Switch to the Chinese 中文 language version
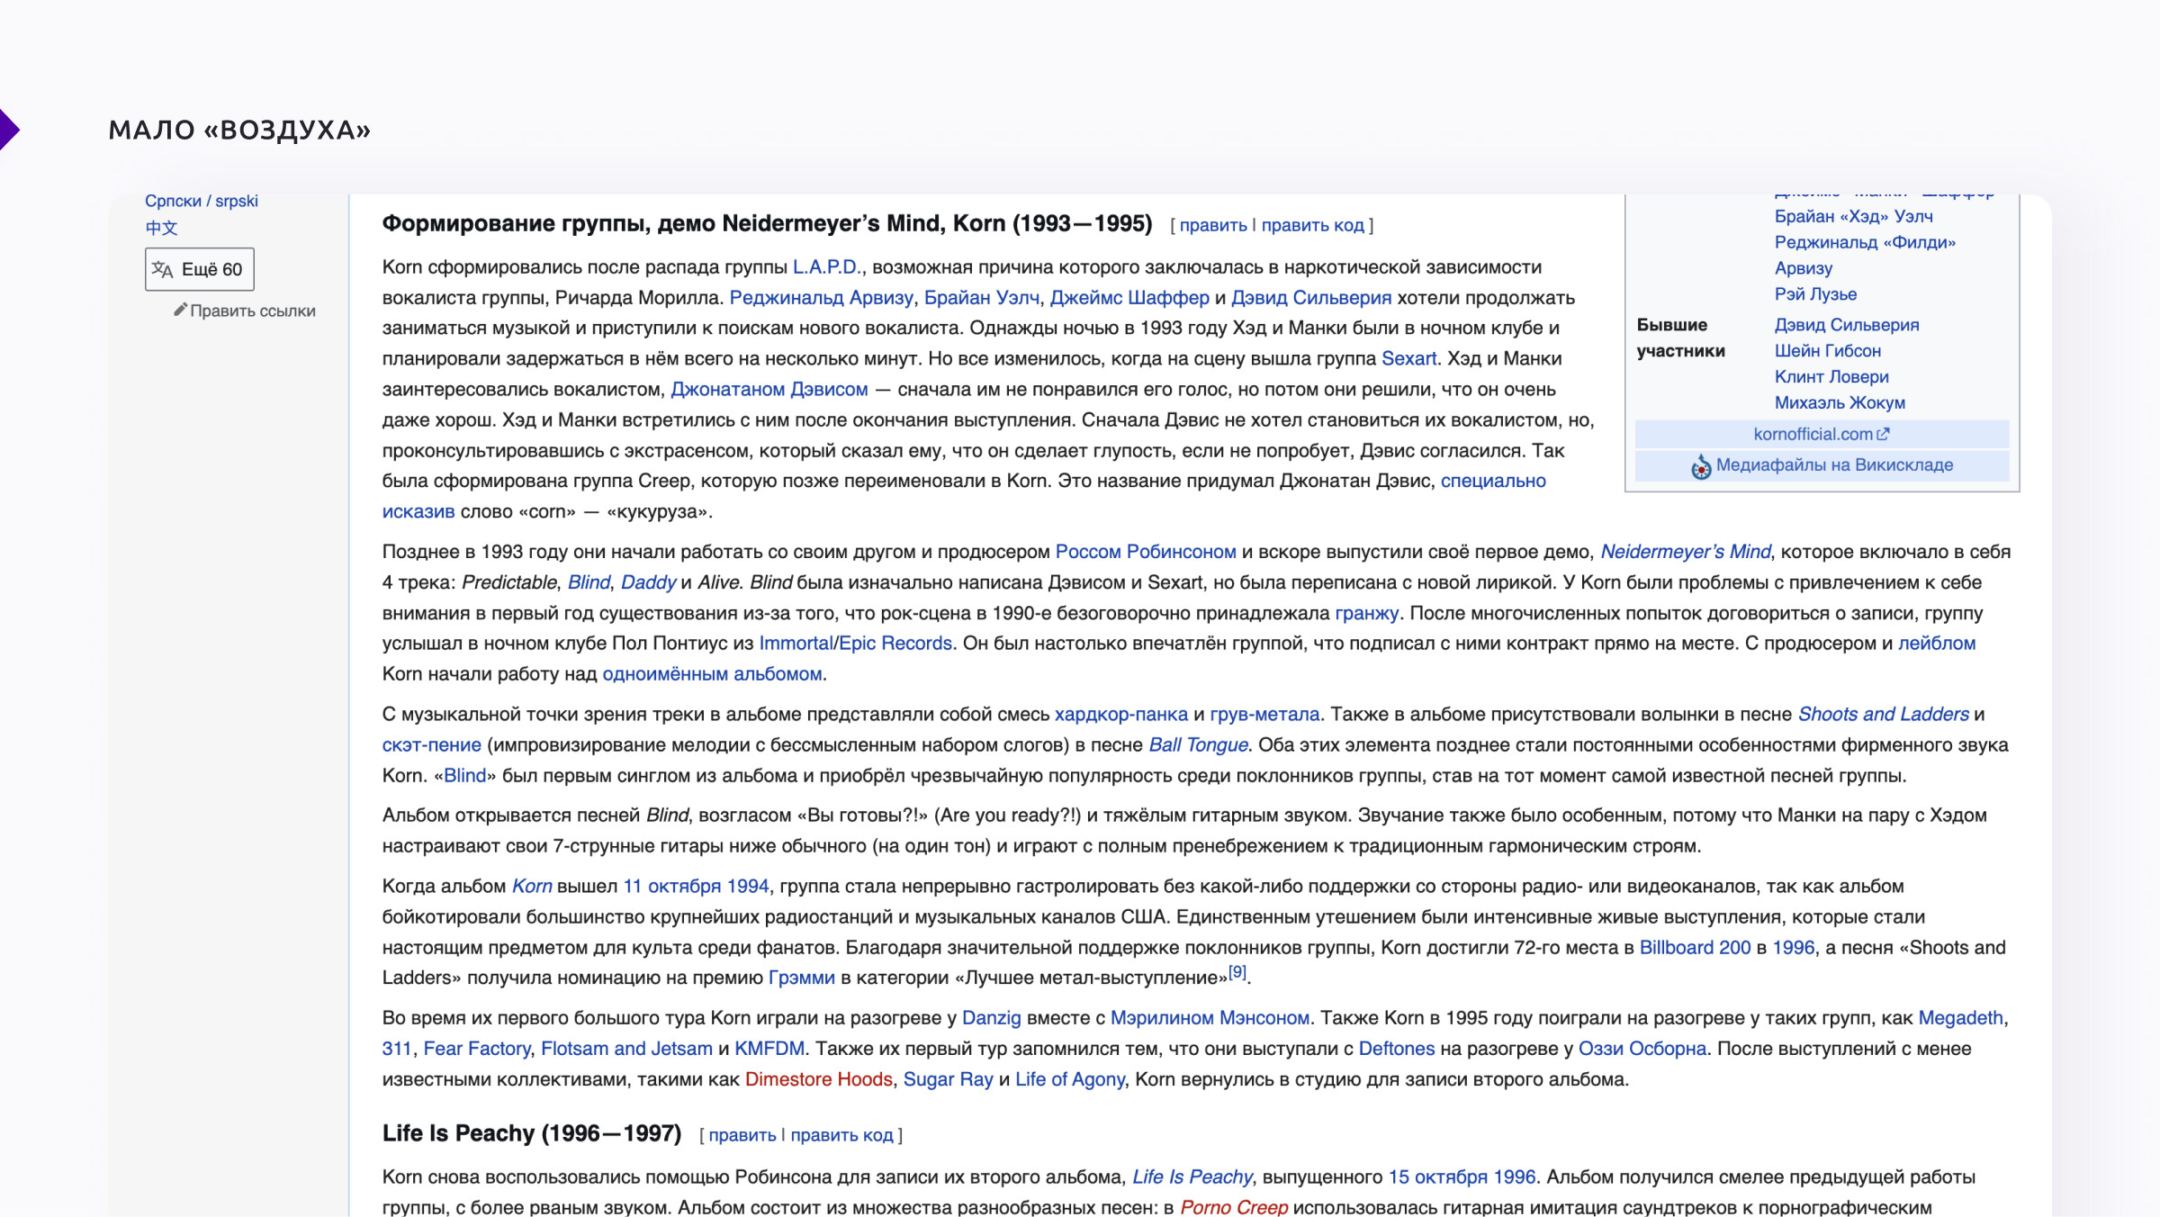2160x1217 pixels. (162, 228)
